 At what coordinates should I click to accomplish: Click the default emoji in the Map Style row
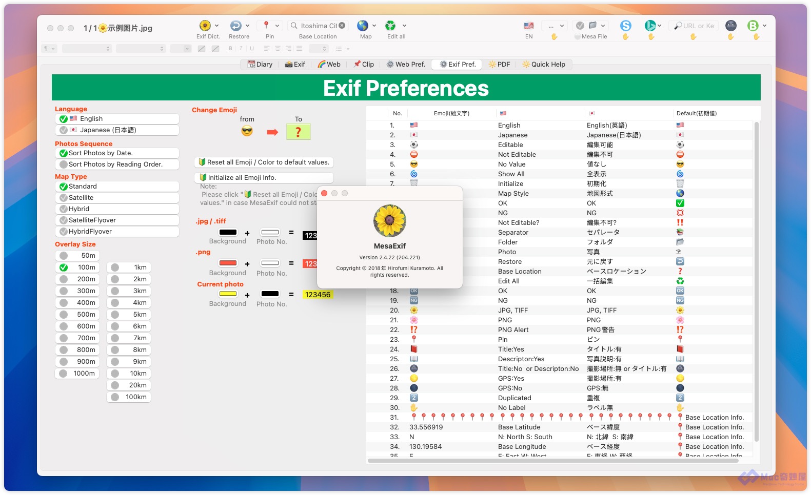(x=680, y=193)
